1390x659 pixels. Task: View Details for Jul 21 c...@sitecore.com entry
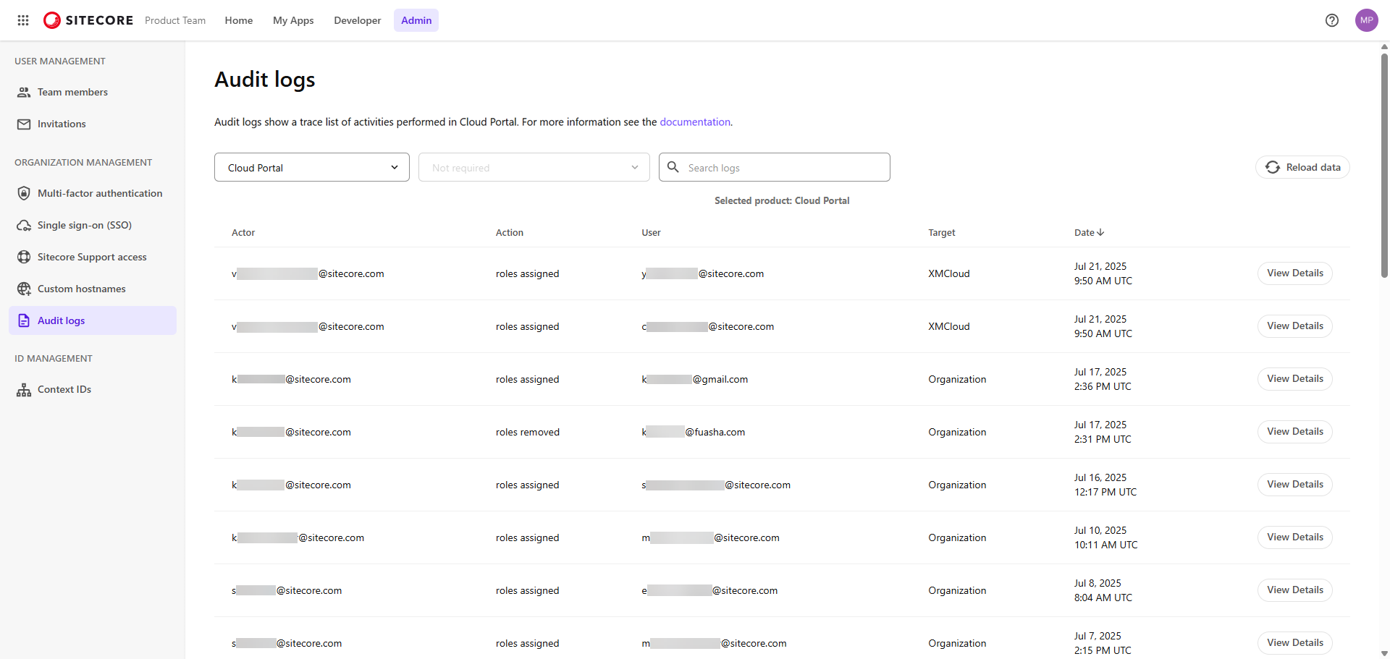point(1295,326)
